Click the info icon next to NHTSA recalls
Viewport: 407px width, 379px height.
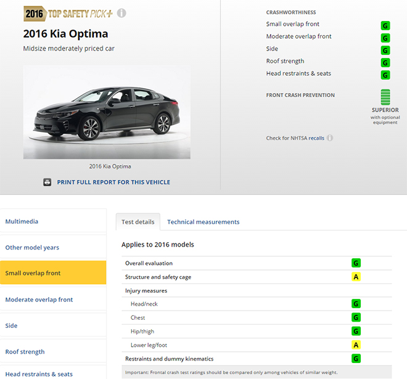pyautogui.click(x=330, y=138)
